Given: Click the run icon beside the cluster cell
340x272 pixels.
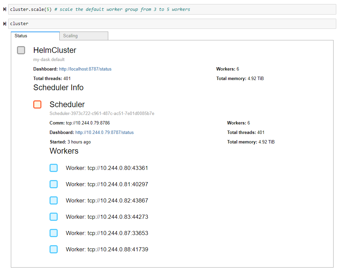Looking at the screenshot, I should click(x=5, y=24).
